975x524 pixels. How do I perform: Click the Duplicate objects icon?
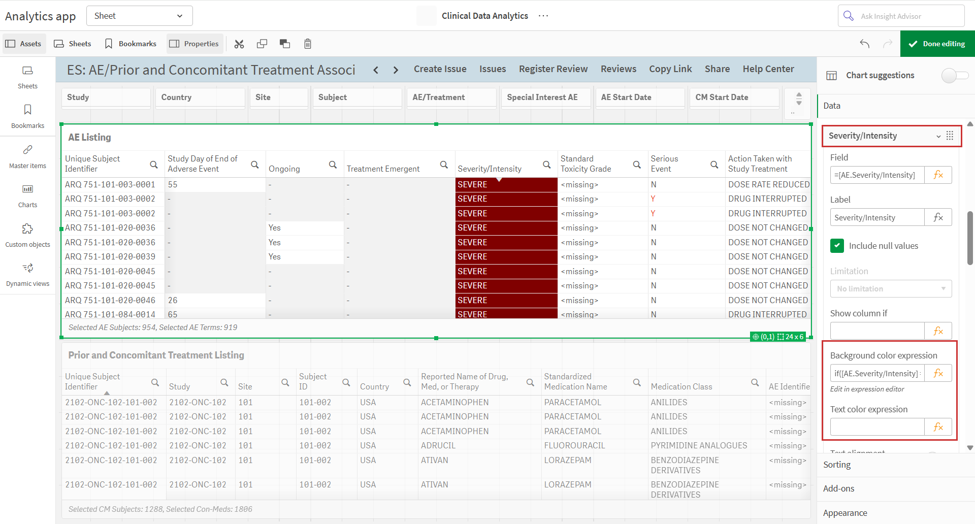point(262,44)
